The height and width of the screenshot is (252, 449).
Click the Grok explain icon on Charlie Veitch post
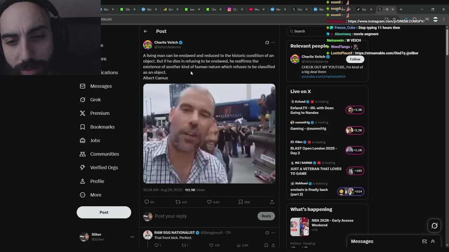[x=267, y=43]
